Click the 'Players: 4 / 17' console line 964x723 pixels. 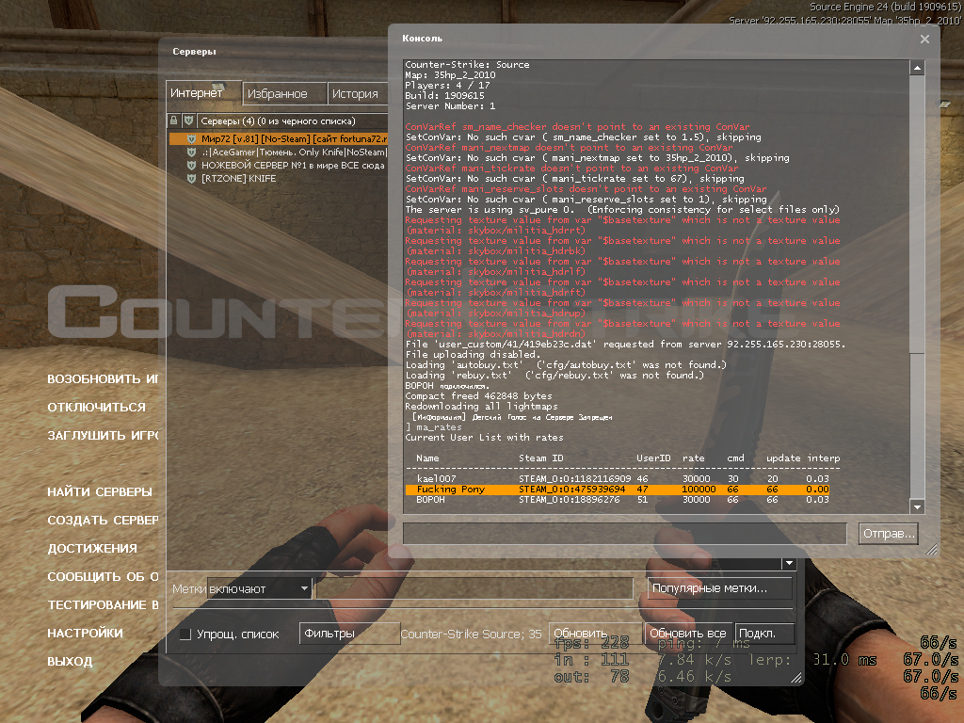click(447, 86)
